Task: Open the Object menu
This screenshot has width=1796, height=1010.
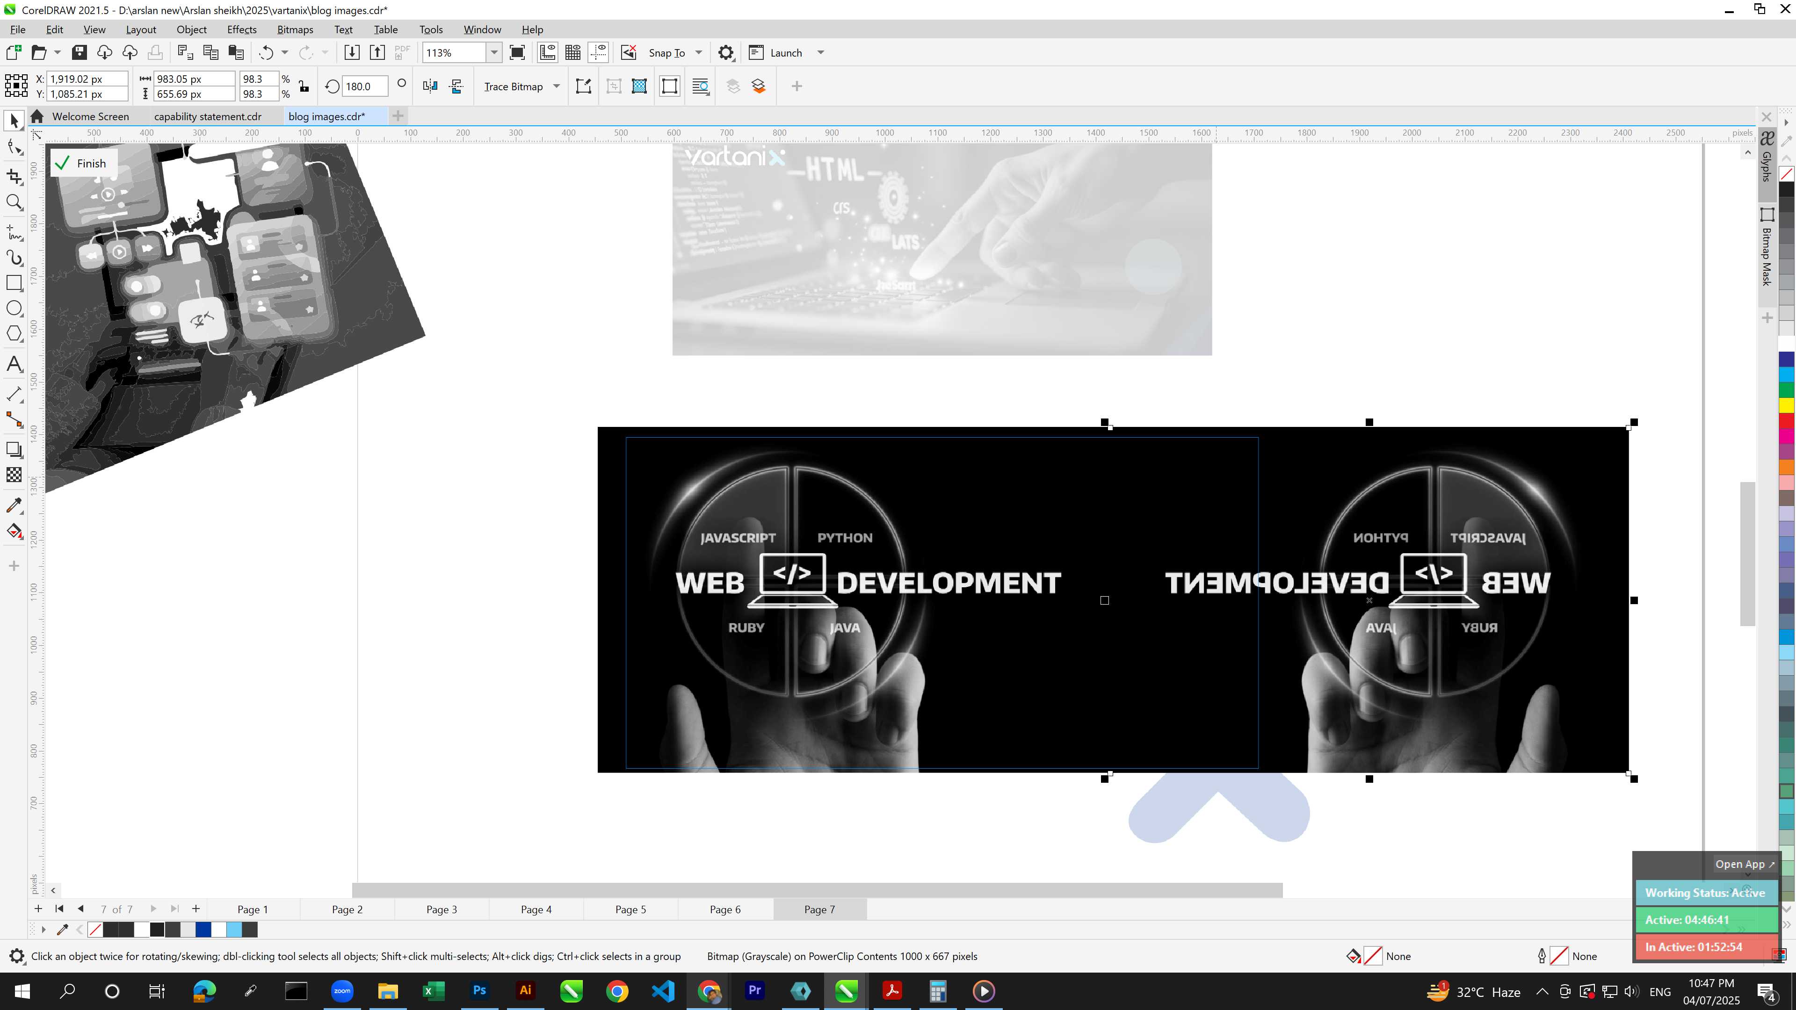Action: [x=191, y=29]
